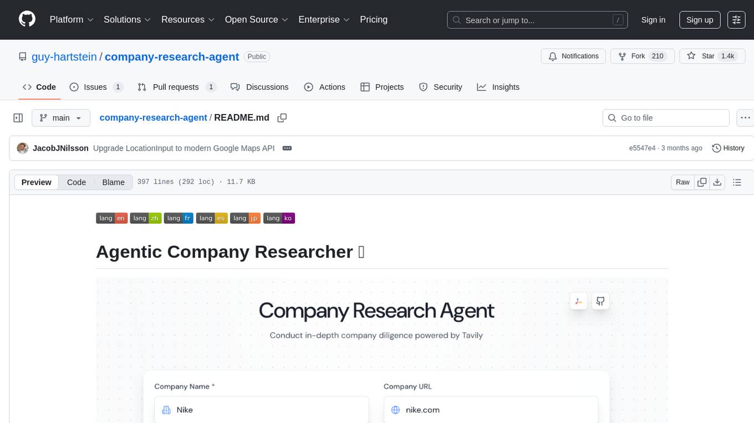The width and height of the screenshot is (754, 423).
Task: View file History
Action: pos(728,148)
